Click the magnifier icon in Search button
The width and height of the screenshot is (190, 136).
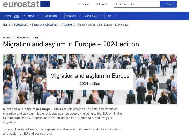[x=164, y=4]
